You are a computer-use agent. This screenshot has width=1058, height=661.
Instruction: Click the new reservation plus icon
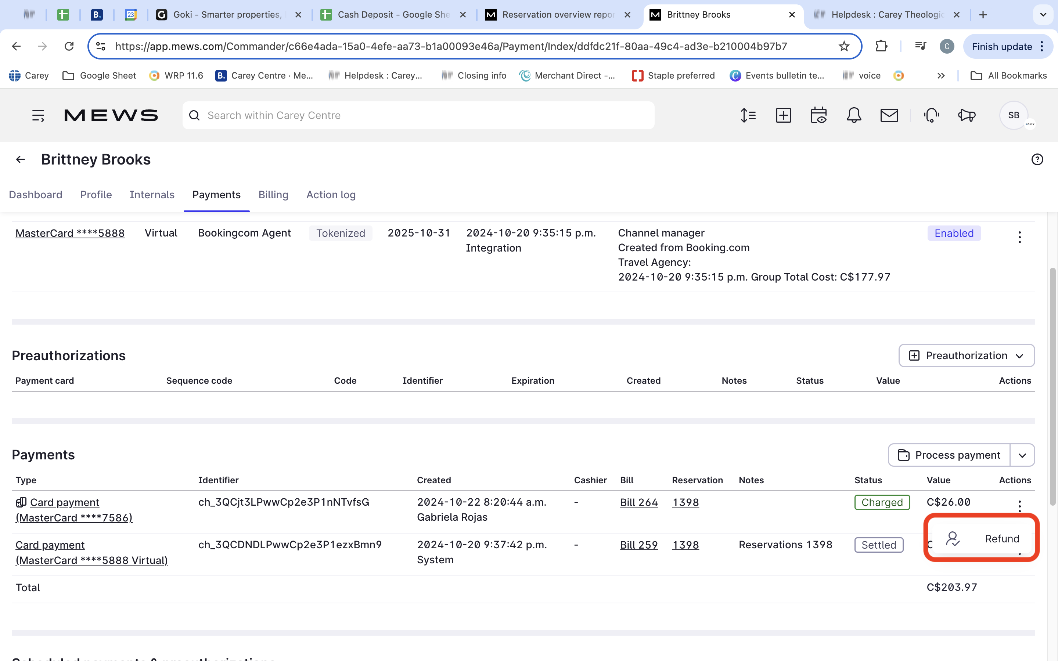[783, 115]
